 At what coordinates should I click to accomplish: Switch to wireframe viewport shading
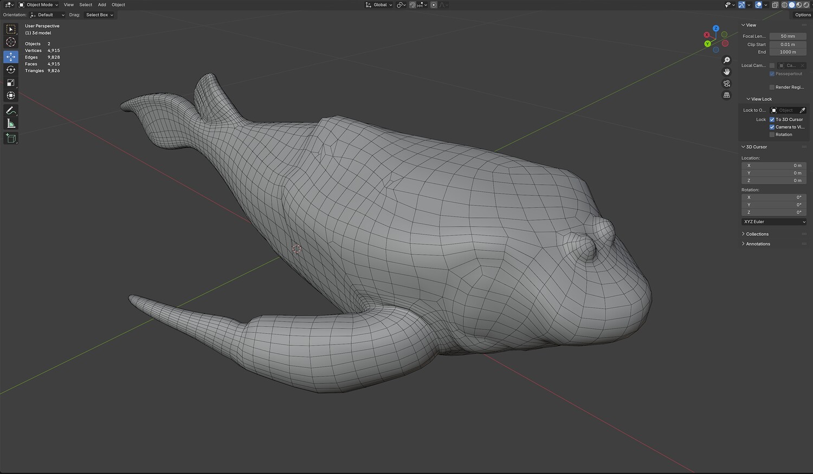point(784,5)
